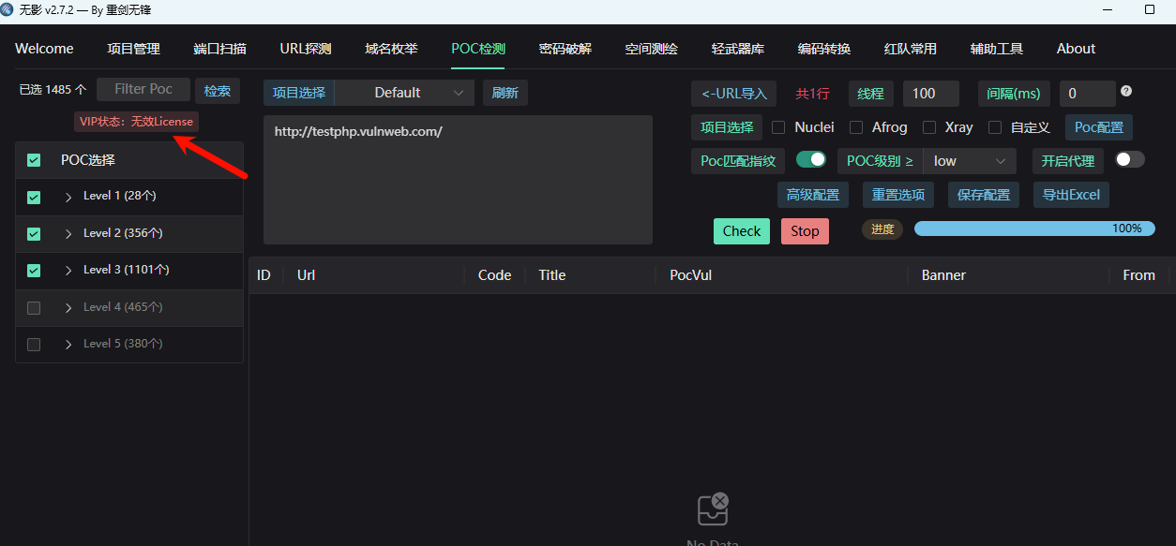The height and width of the screenshot is (546, 1176).
Task: Open the Default project dropdown
Action: [x=404, y=93]
